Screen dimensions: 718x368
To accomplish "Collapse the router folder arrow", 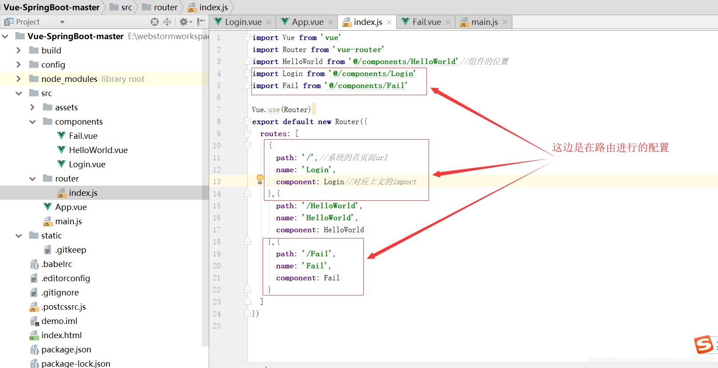I will tap(32, 178).
